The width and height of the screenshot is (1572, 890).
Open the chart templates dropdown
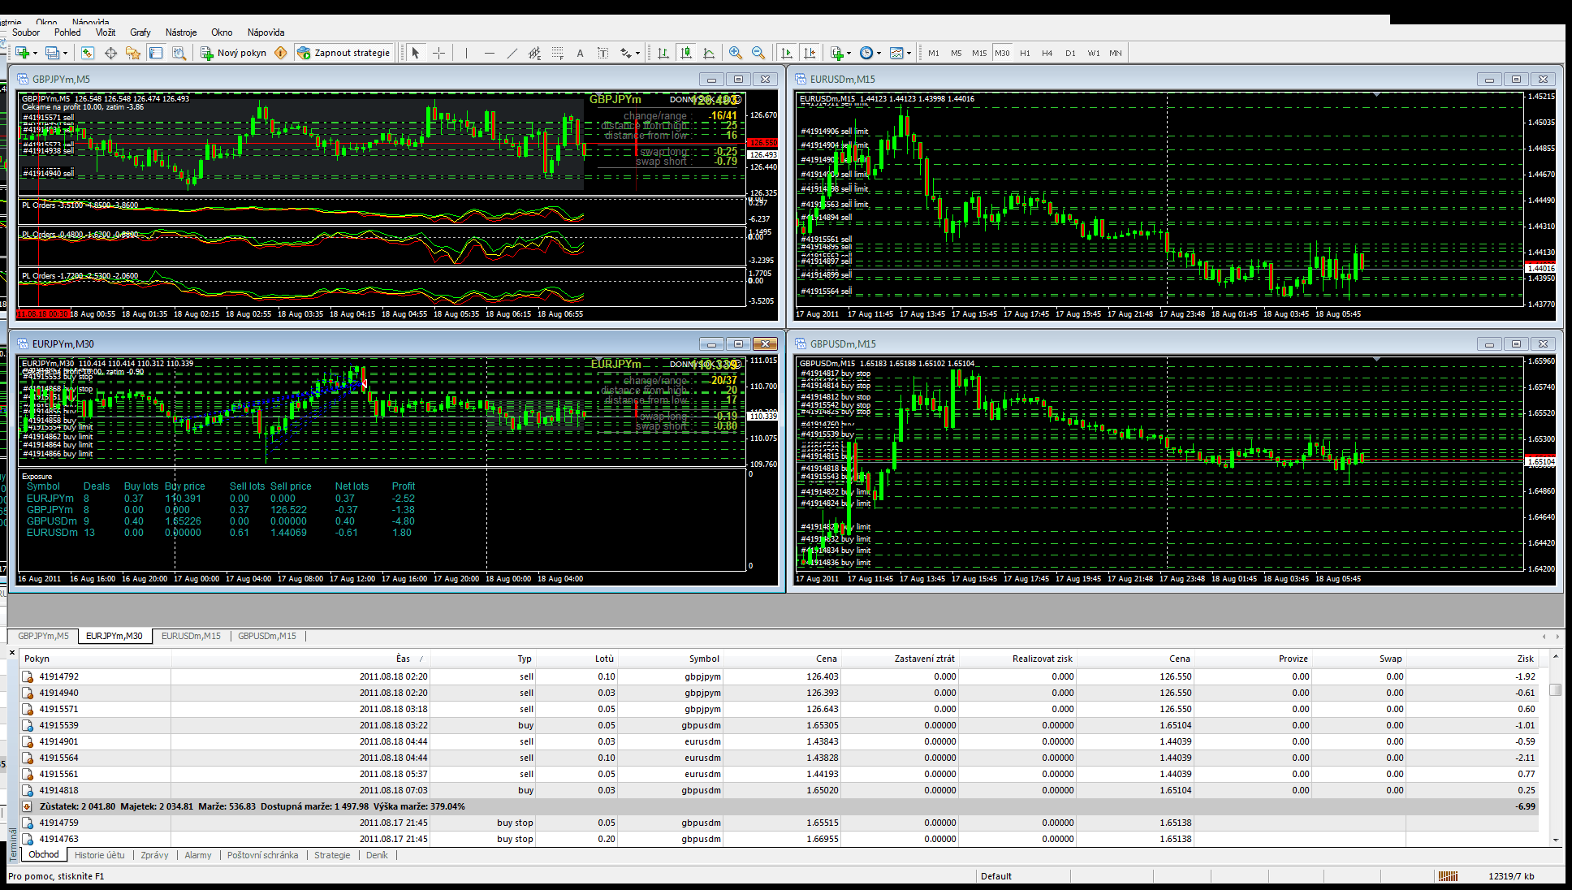[909, 53]
